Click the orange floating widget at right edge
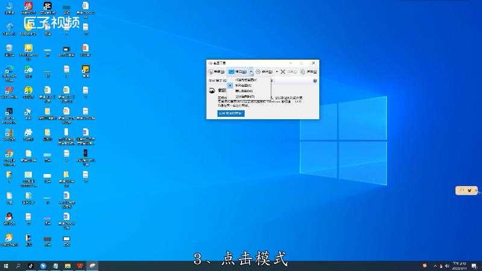The width and height of the screenshot is (482, 271). [466, 190]
